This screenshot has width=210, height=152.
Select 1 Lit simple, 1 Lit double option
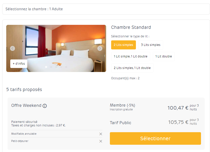131,56
